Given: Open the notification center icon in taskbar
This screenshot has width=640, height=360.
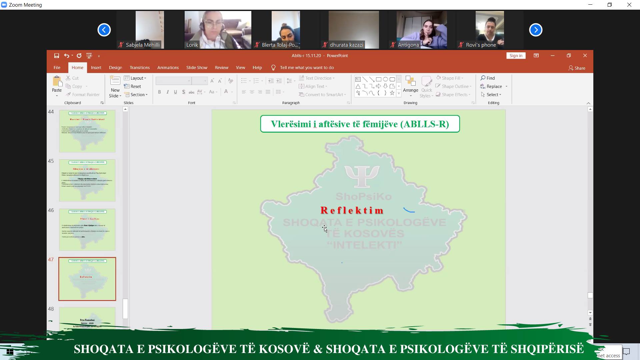Looking at the screenshot, I should tap(626, 352).
